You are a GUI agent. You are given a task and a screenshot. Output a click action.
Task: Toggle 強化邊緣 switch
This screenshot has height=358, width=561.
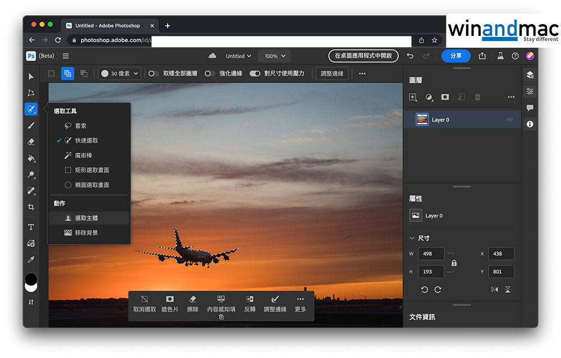(209, 74)
